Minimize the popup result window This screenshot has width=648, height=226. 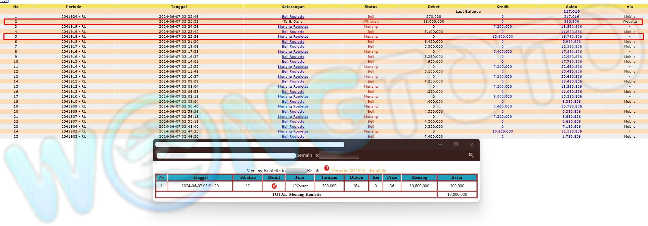[x=440, y=145]
